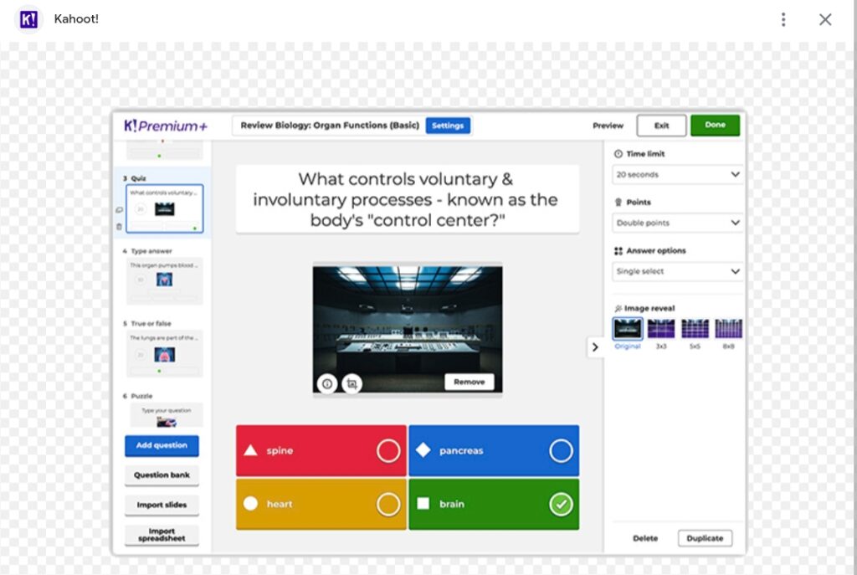The width and height of the screenshot is (857, 575).
Task: Open the three-dot menu in top bar
Action: click(x=783, y=19)
